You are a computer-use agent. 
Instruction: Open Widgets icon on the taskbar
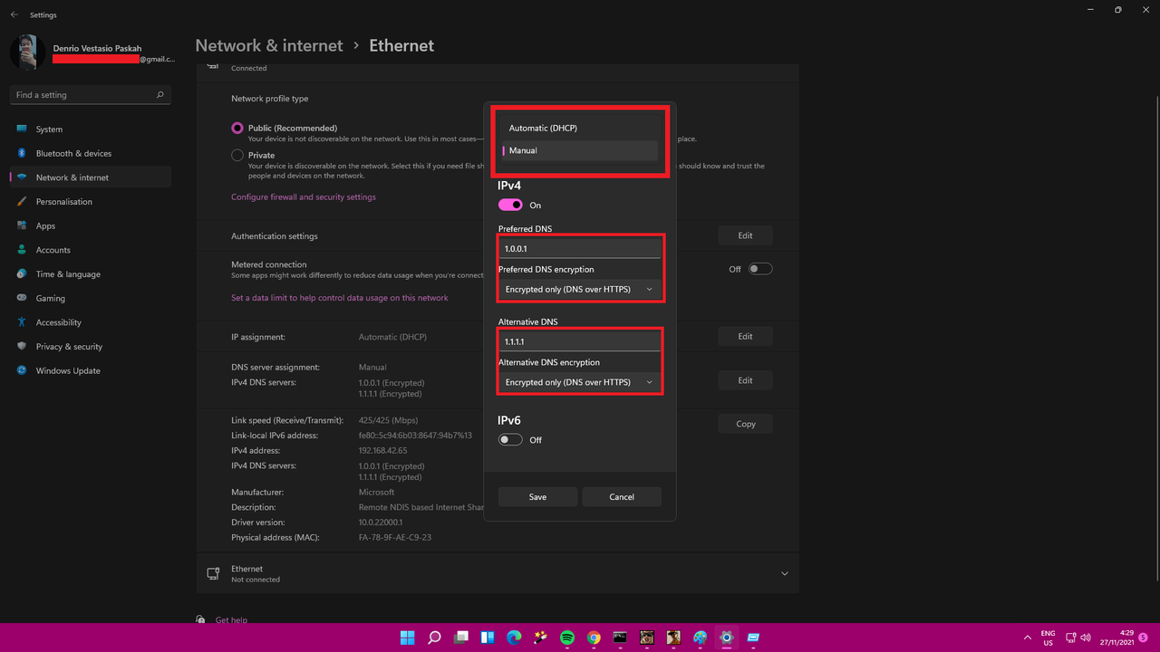(488, 638)
